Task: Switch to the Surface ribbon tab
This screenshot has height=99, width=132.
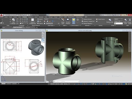Action: pos(15,17)
